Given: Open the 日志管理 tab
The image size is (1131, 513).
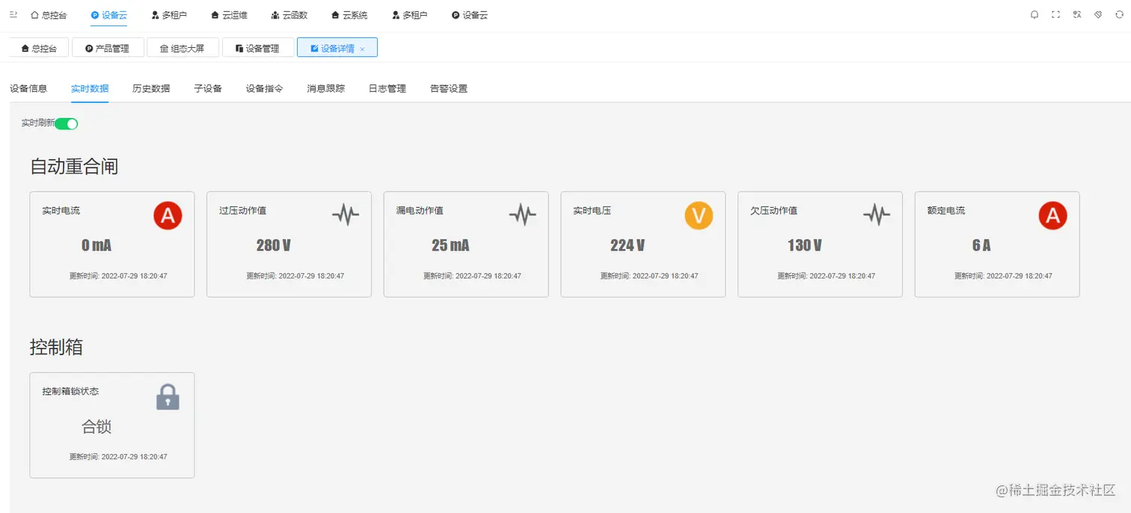Looking at the screenshot, I should pos(387,88).
